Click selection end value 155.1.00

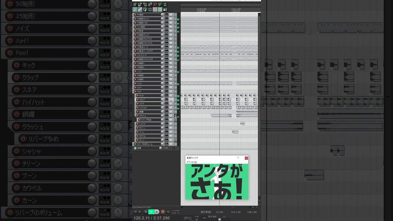[236, 212]
